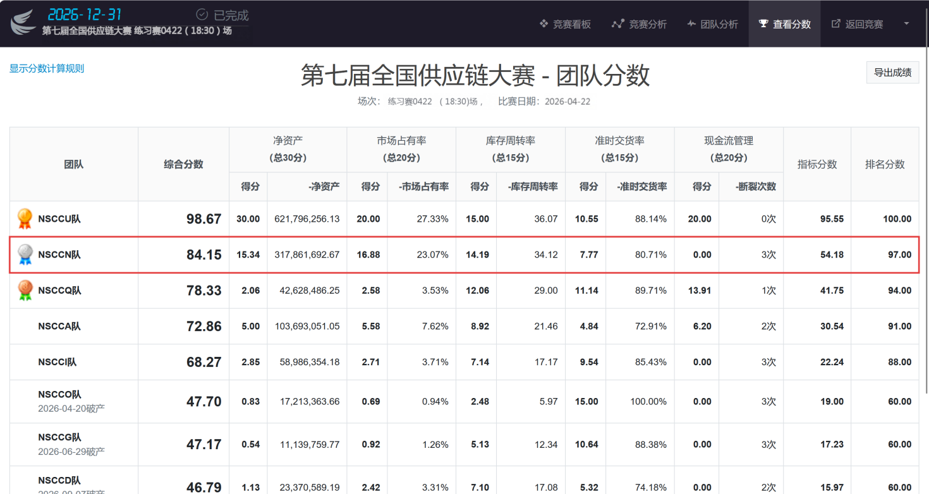929x494 pixels.
Task: Click the 场次 and 比赛日期 subtitle line
Action: coord(474,101)
